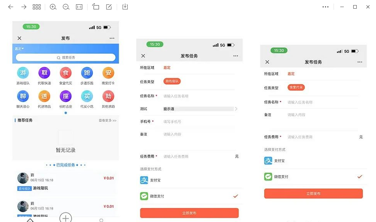Tap the 游戏组队 category icon

[23, 73]
